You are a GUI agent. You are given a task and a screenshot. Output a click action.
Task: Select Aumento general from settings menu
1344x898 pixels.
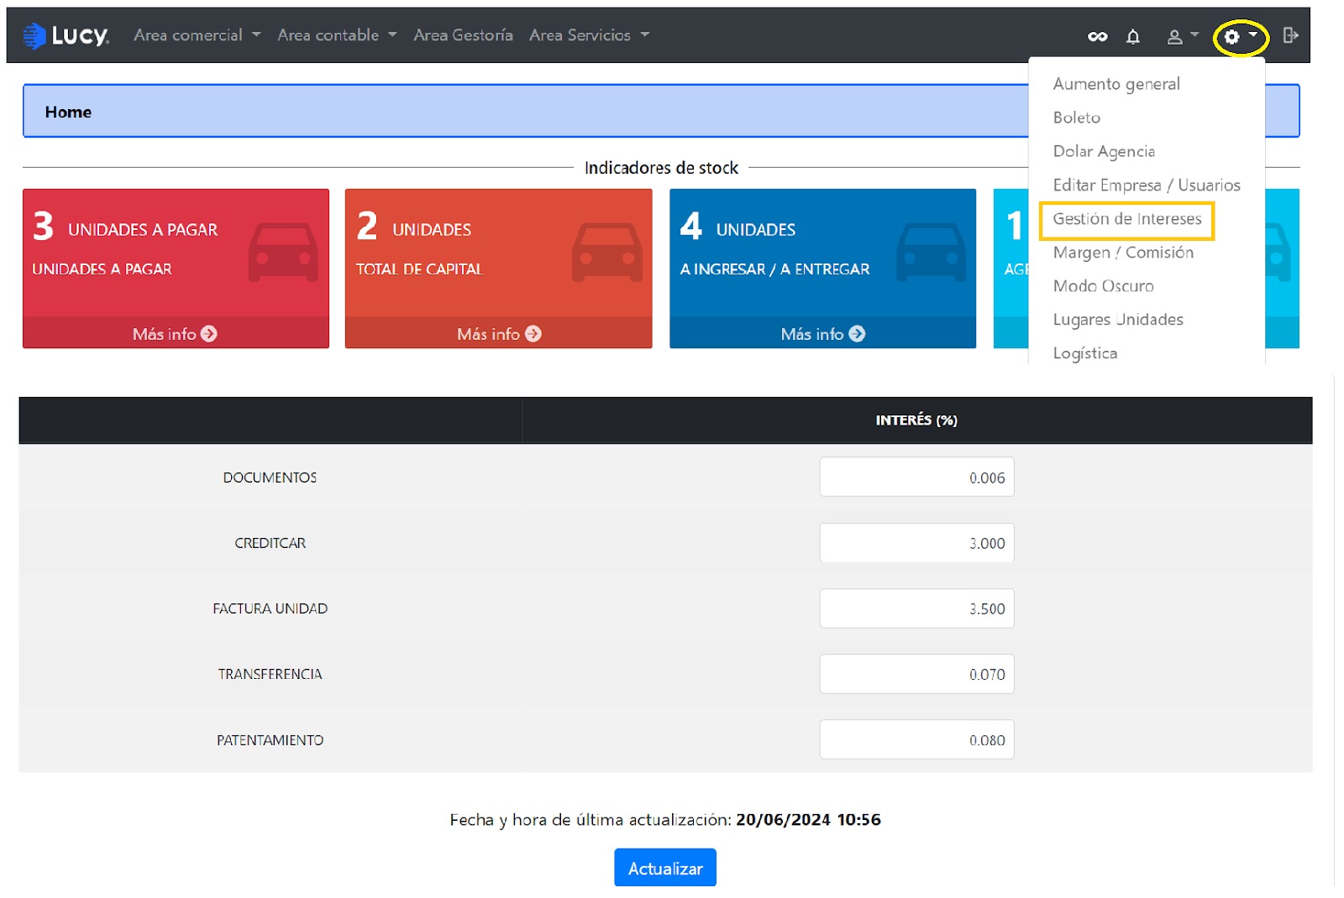pyautogui.click(x=1116, y=84)
